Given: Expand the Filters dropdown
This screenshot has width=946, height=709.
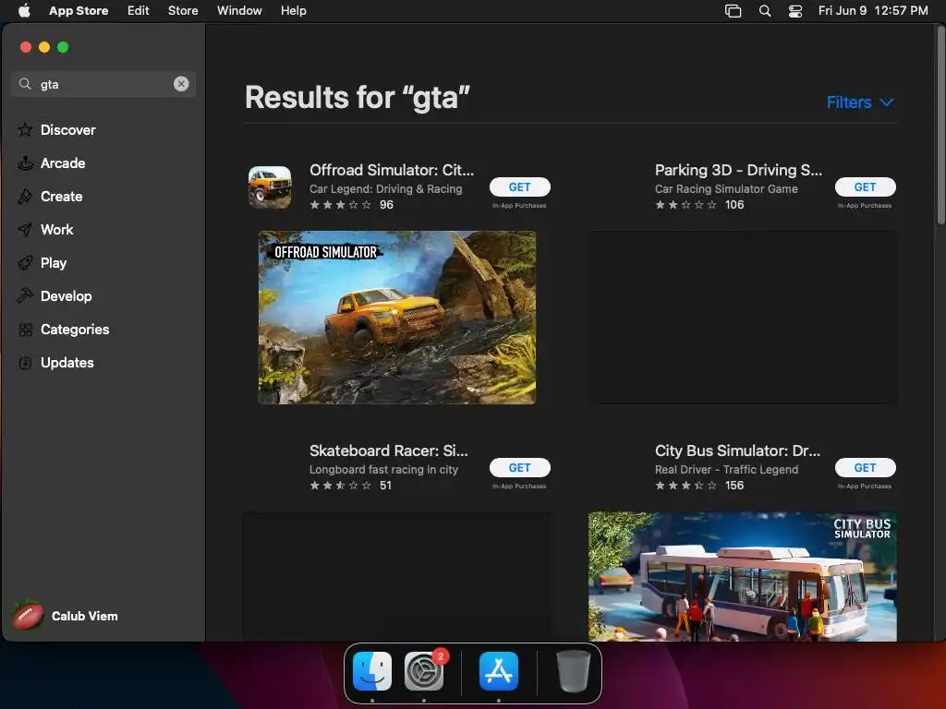Looking at the screenshot, I should pyautogui.click(x=860, y=102).
